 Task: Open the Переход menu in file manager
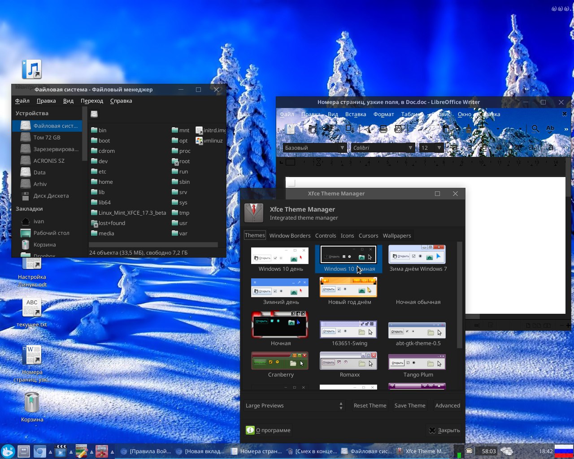pos(92,101)
